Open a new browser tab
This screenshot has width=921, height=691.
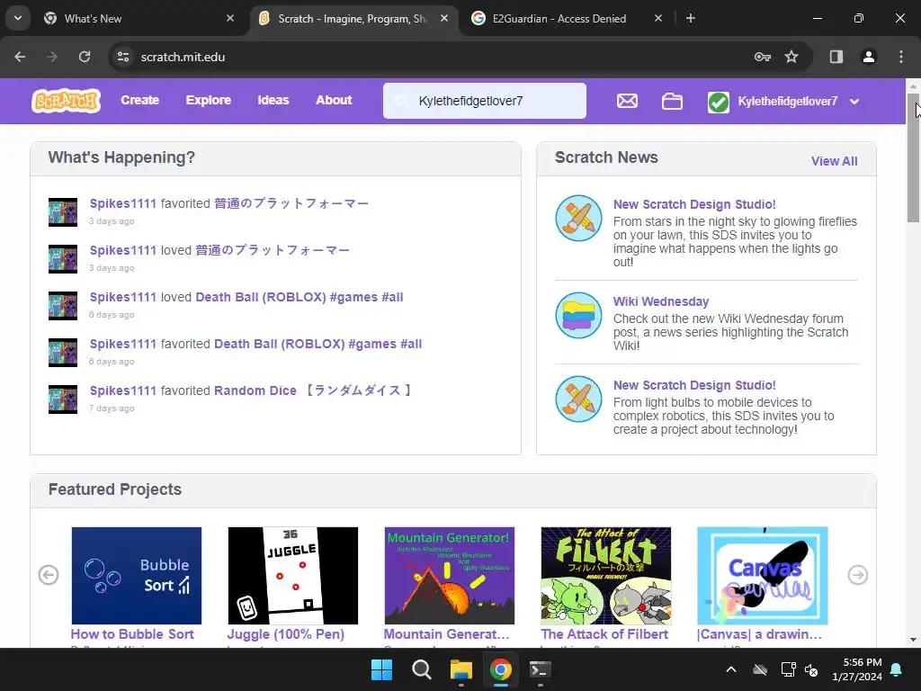[690, 18]
